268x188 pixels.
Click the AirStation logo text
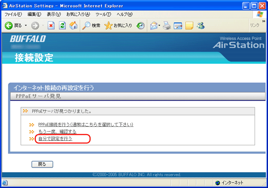[x=239, y=45]
